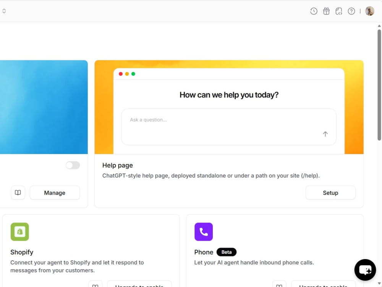Click the scrollbar up arrow
The height and width of the screenshot is (287, 382).
[x=379, y=26]
